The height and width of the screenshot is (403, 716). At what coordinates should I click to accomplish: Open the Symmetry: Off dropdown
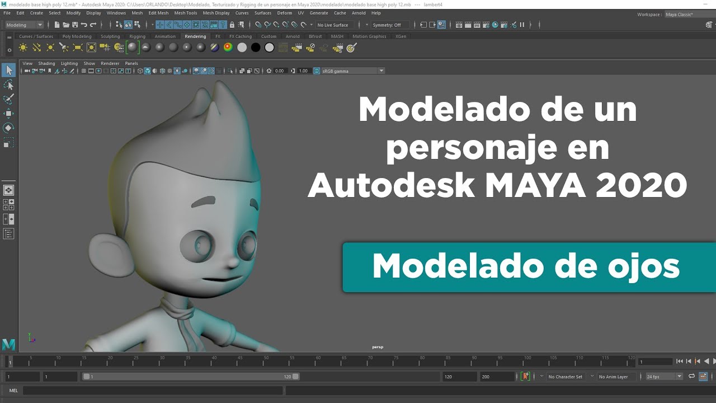click(x=390, y=25)
